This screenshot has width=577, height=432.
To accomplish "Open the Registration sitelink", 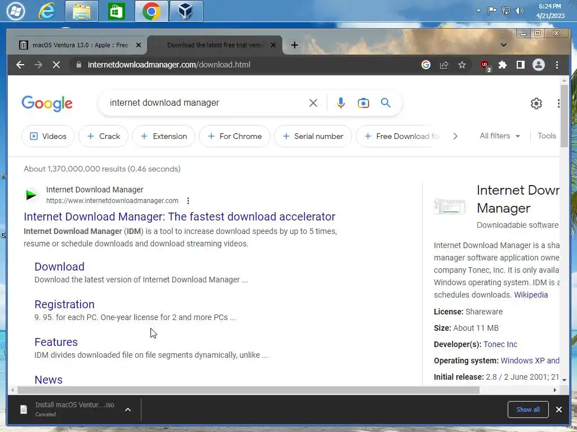I will 64,304.
